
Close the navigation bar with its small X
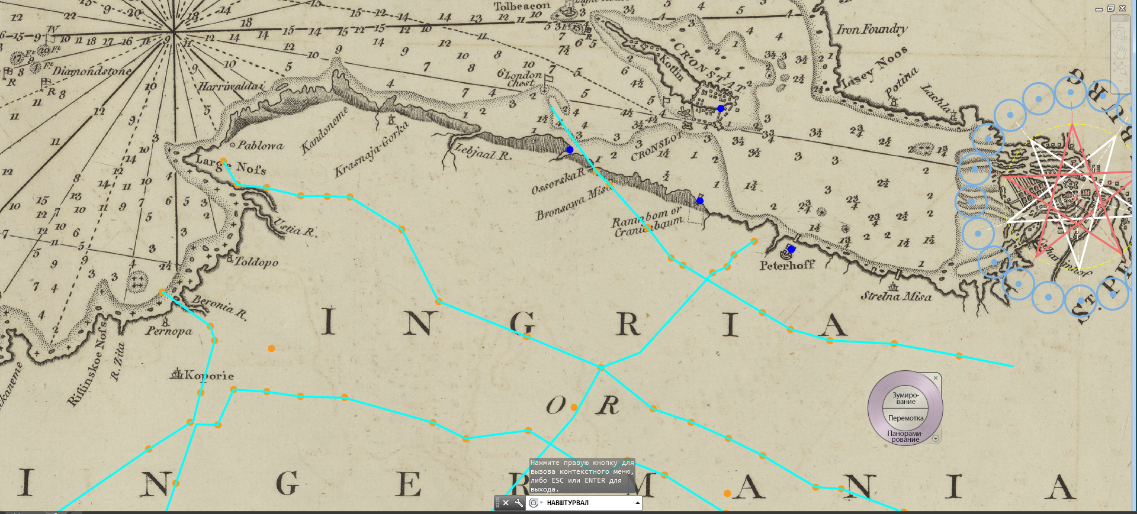coord(1126,18)
